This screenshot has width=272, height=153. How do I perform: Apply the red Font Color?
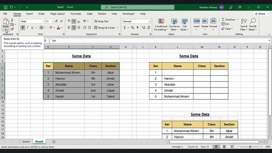(x=59, y=28)
